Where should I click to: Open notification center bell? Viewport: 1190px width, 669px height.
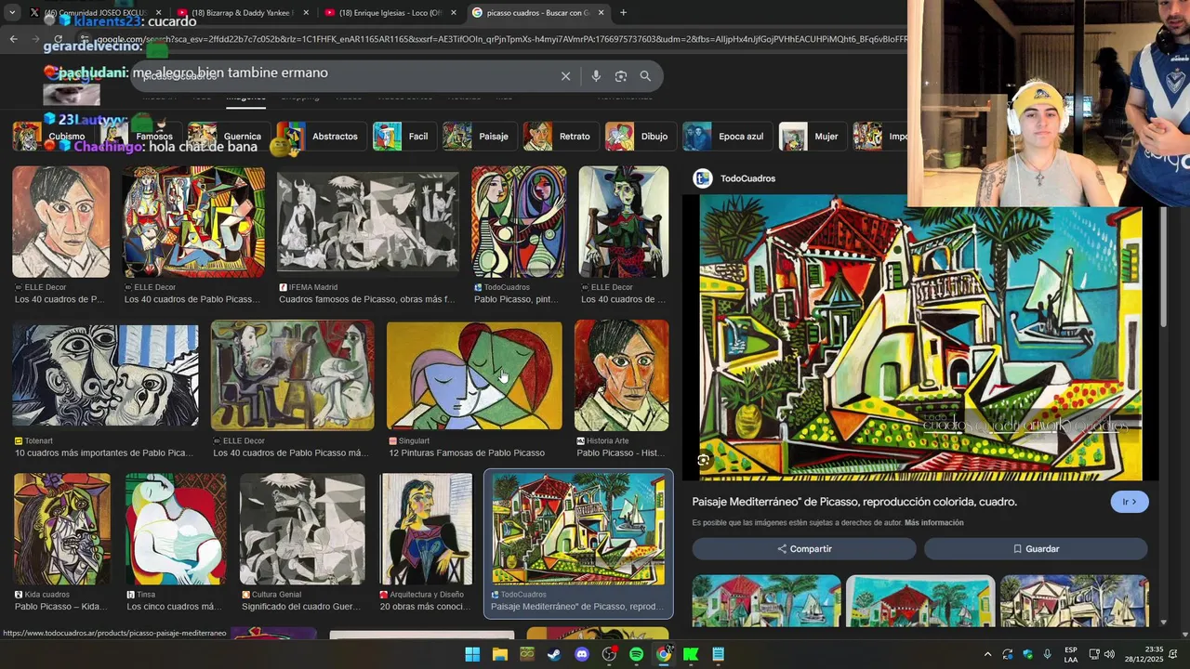tap(1173, 654)
